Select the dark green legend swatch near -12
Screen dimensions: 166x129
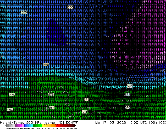34,126
